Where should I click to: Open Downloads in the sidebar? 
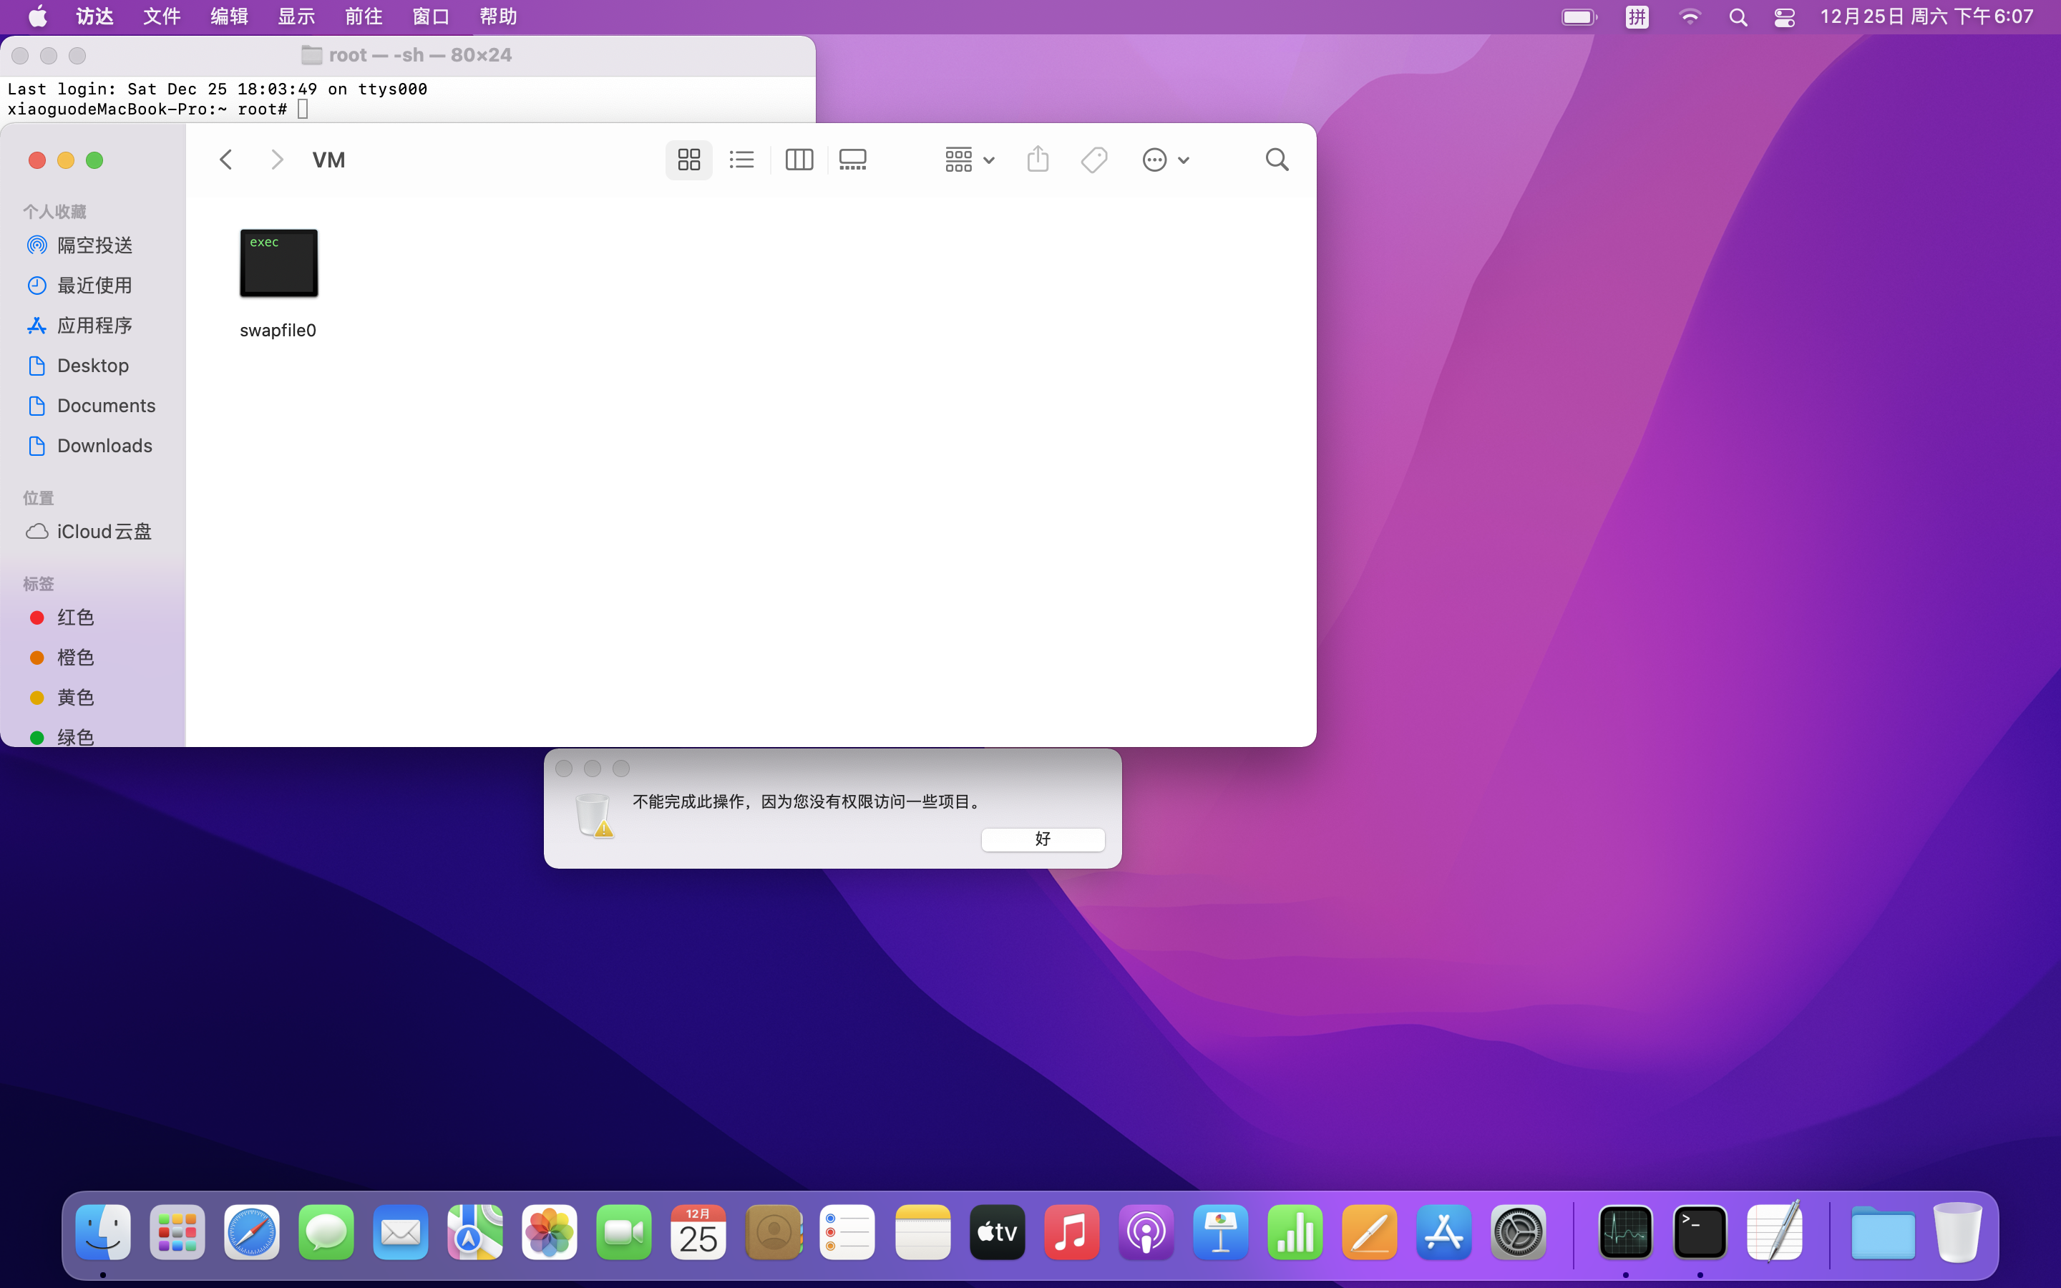coord(104,446)
